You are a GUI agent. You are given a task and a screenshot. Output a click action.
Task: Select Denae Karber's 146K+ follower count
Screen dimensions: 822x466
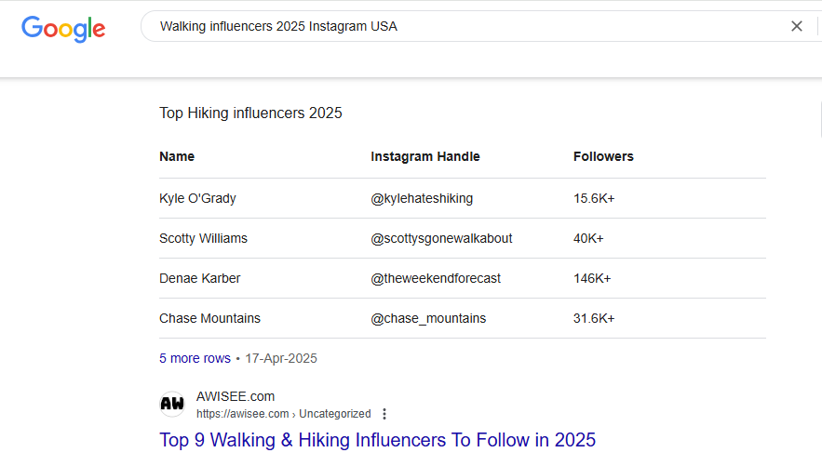pyautogui.click(x=592, y=278)
